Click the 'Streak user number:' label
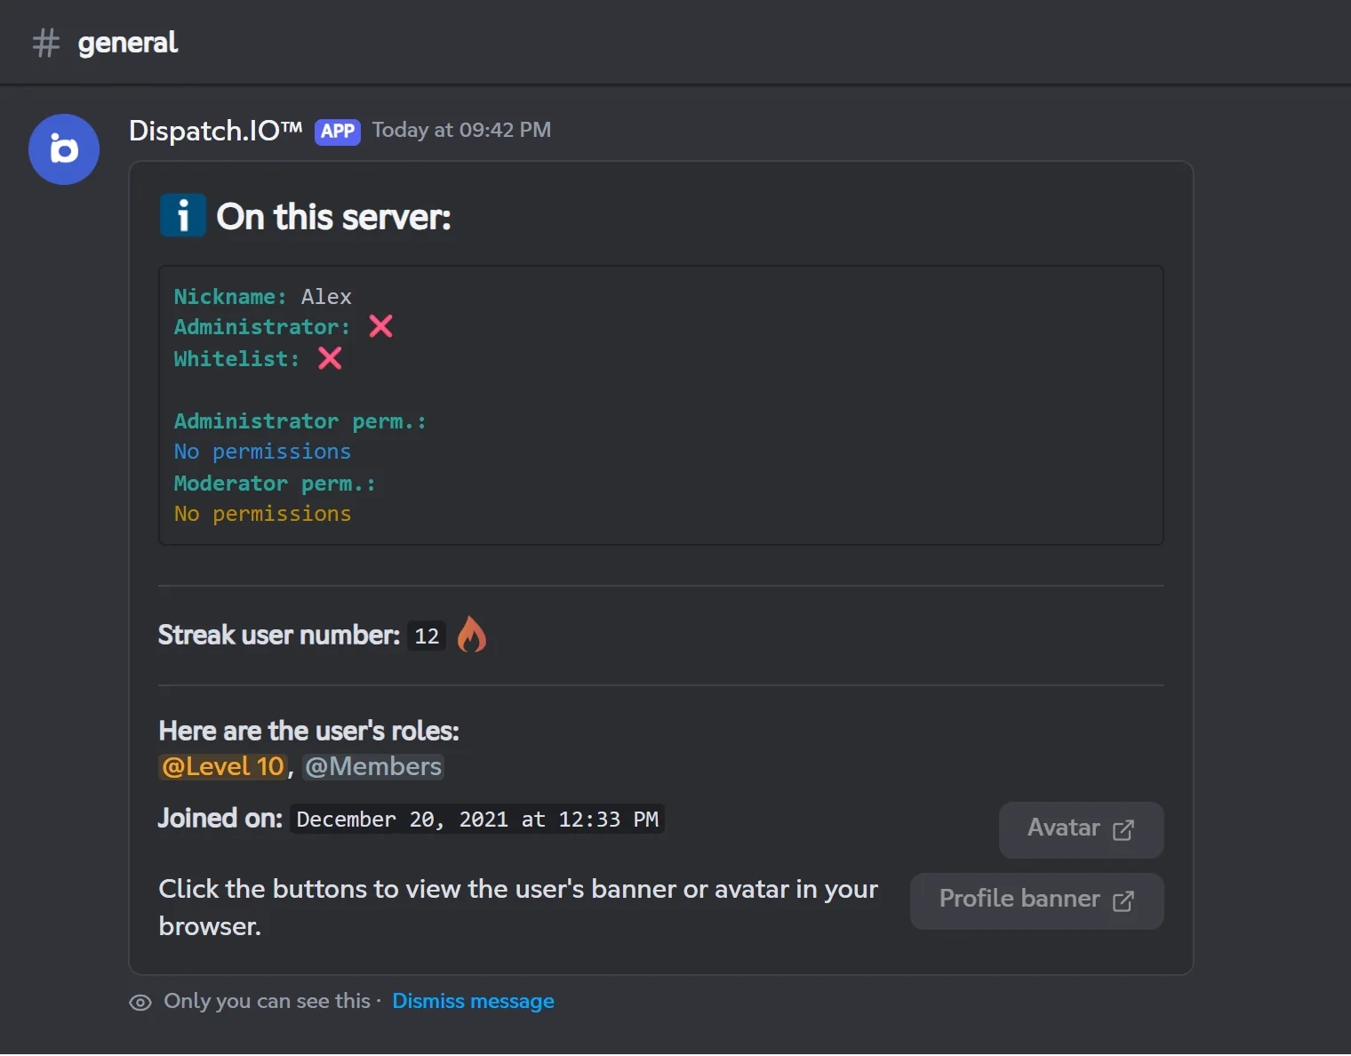The width and height of the screenshot is (1351, 1056). (279, 635)
